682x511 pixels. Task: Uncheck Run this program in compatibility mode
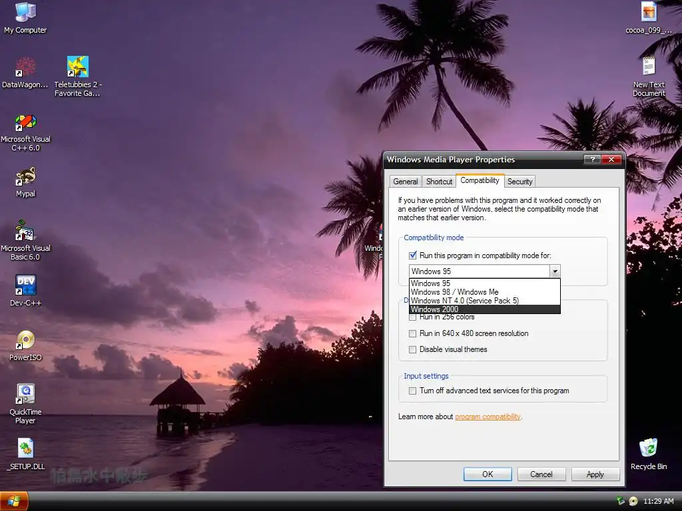point(412,255)
